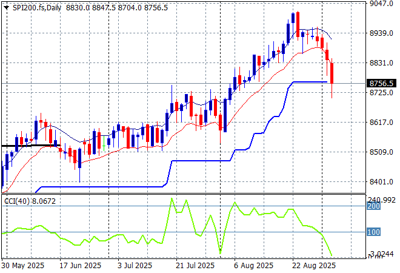The height and width of the screenshot is (273, 400).
Task: Click the 8939.0 price axis label
Action: pos(381,33)
